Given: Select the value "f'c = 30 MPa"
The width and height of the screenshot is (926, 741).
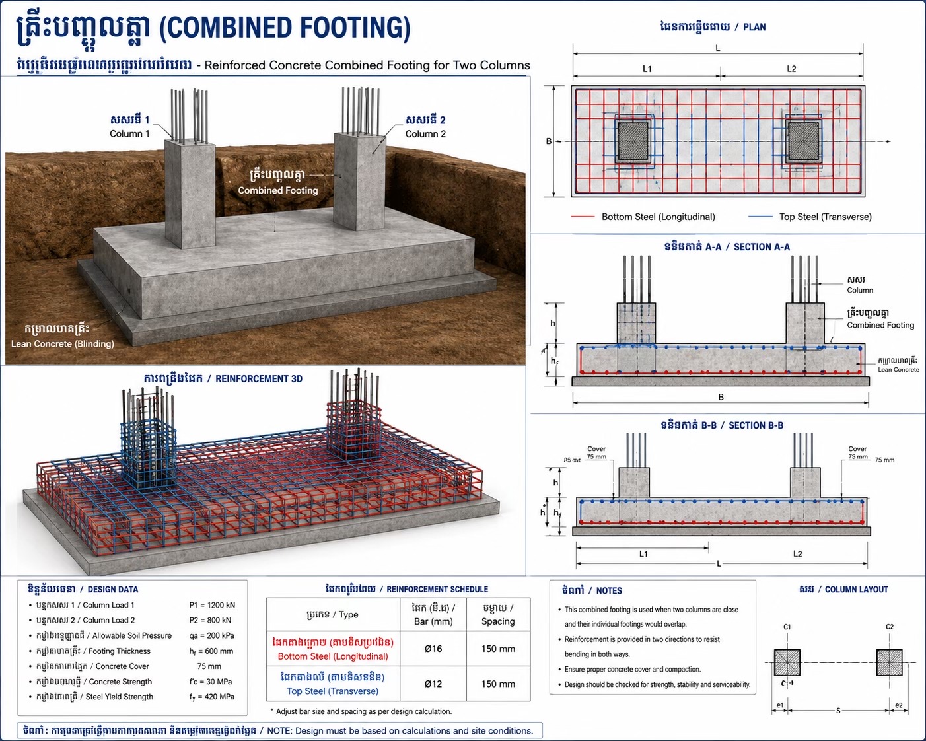Looking at the screenshot, I should [211, 682].
